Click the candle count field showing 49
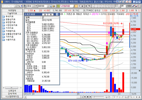Screen dimensions: 142x100 tap(123, 6)
